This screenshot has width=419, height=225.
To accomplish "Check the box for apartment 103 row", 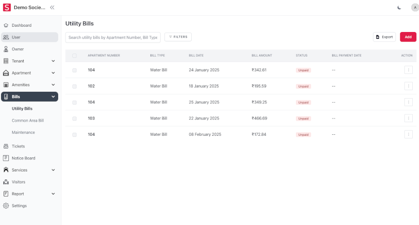I will [74, 119].
